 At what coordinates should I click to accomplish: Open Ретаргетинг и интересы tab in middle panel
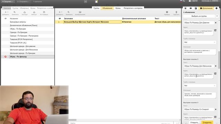pos(133,8)
